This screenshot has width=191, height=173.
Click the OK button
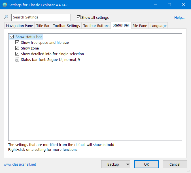[x=147, y=164]
